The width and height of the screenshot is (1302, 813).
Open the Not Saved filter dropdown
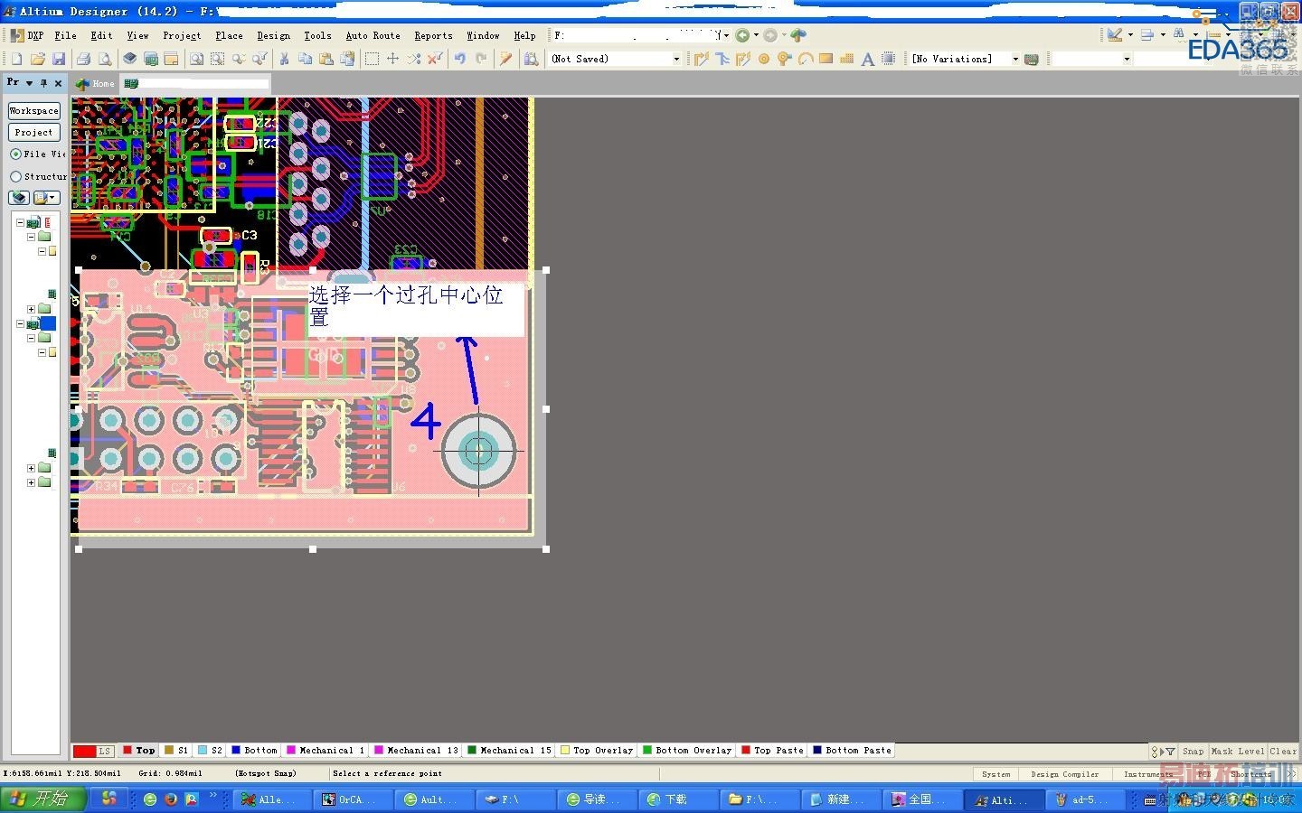pyautogui.click(x=676, y=59)
